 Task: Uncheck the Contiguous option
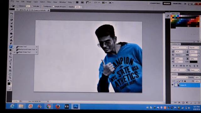(43, 6)
